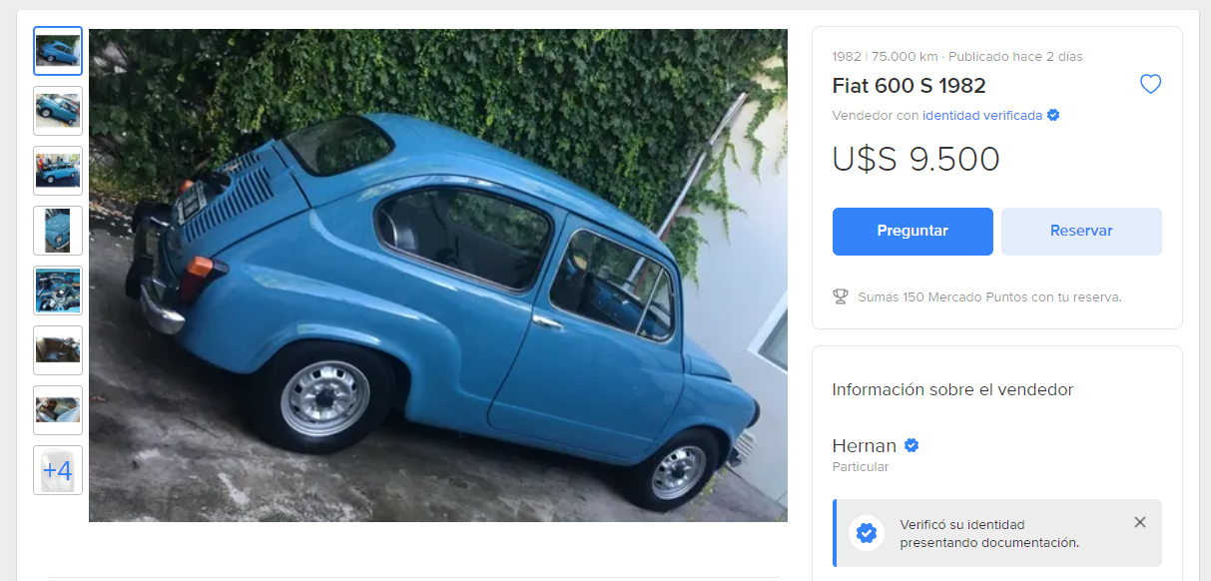
Task: Click the verified badge next to identidad verificada
Action: (x=1053, y=116)
